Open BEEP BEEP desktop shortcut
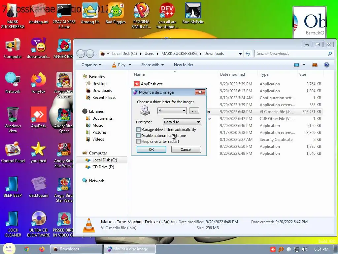338x254 pixels. click(13, 187)
